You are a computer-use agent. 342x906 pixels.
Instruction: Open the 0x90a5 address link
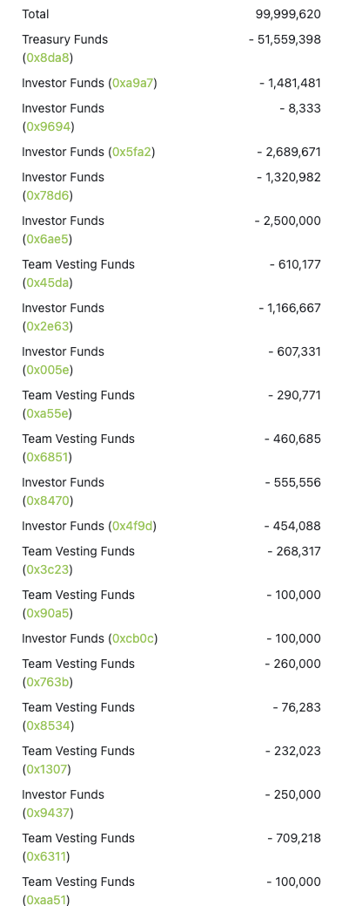48,613
